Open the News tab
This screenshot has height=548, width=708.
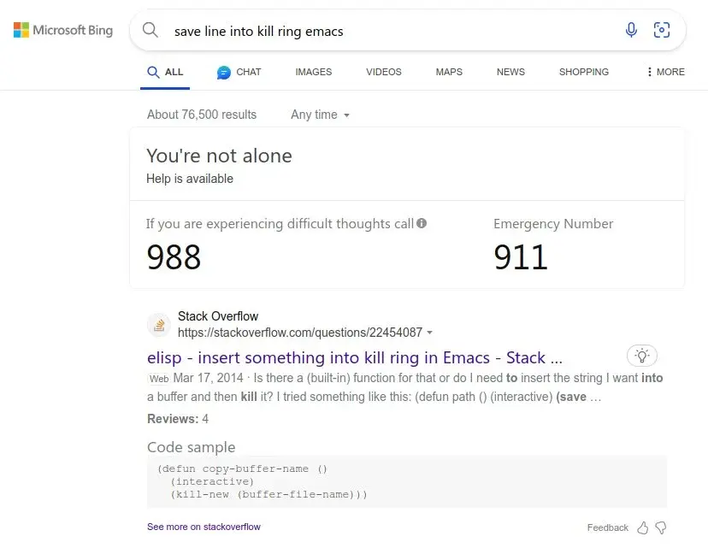510,72
